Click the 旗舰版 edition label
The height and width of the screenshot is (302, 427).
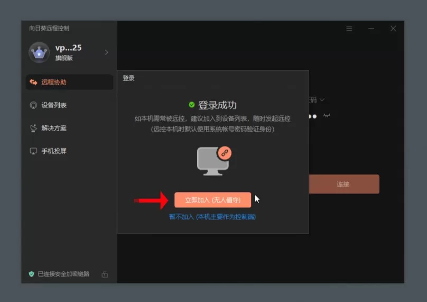(x=64, y=58)
